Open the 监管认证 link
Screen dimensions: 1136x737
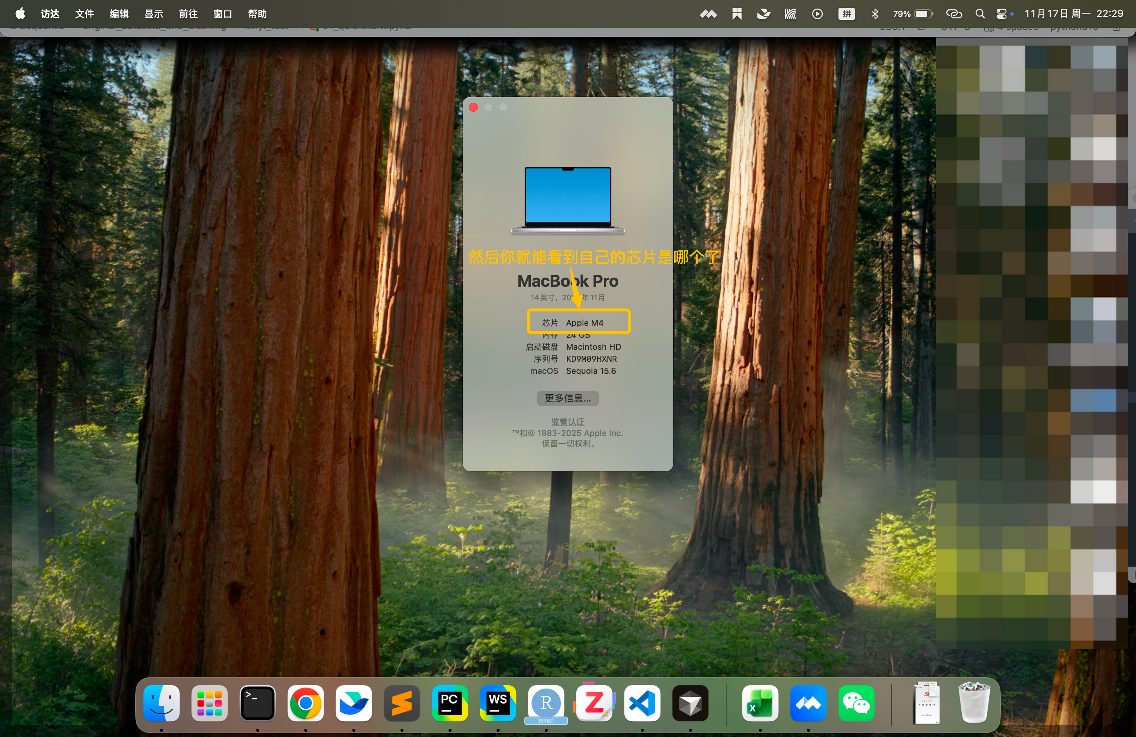click(x=568, y=421)
